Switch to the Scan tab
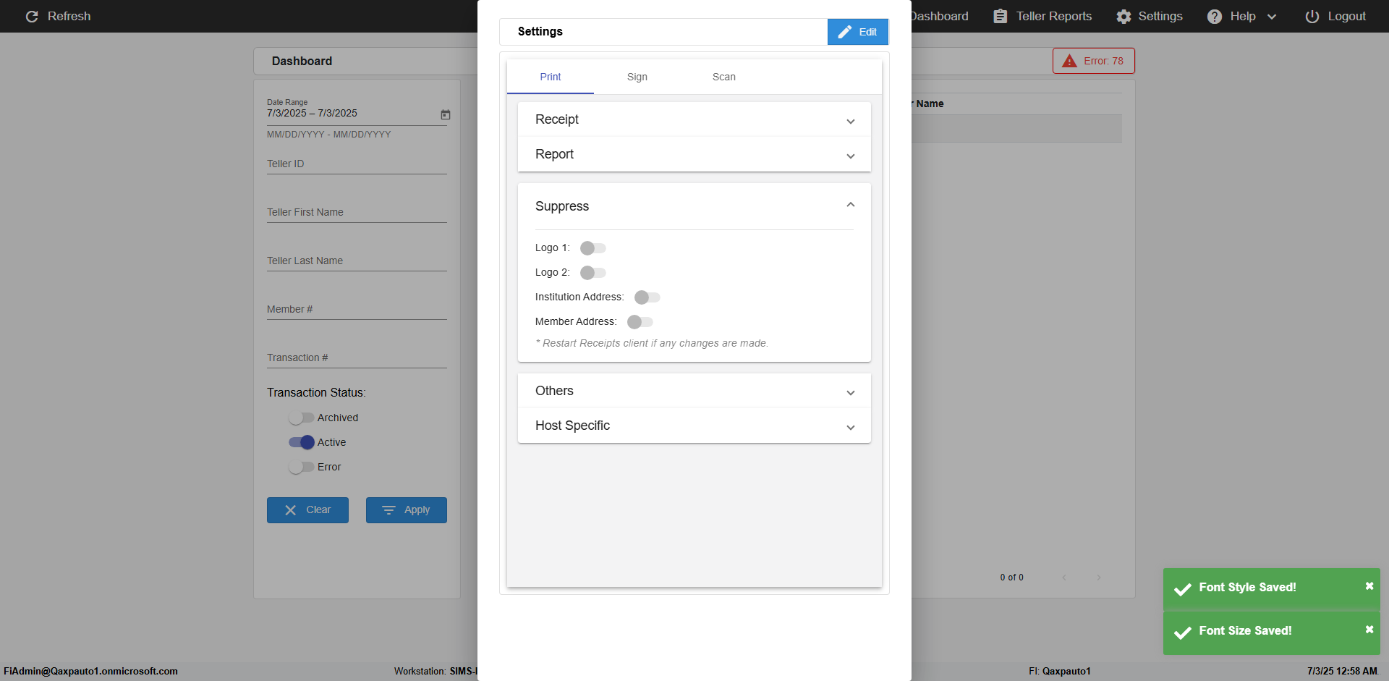1389x681 pixels. pos(724,77)
